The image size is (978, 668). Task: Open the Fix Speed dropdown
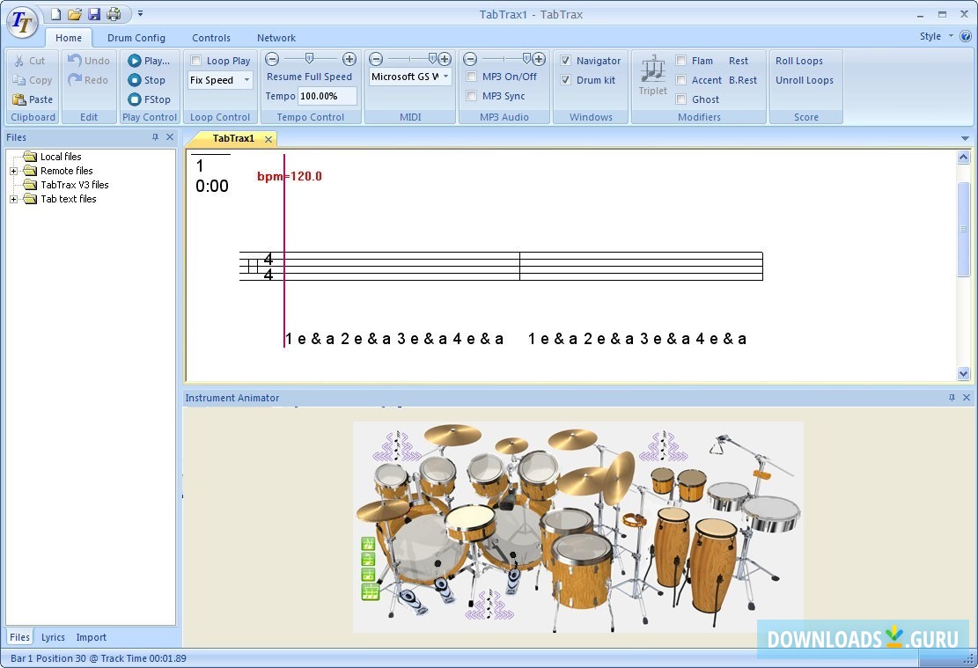(x=246, y=80)
